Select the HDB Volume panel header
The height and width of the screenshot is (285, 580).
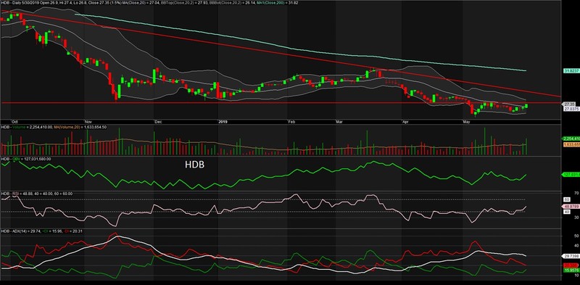pyautogui.click(x=54, y=127)
